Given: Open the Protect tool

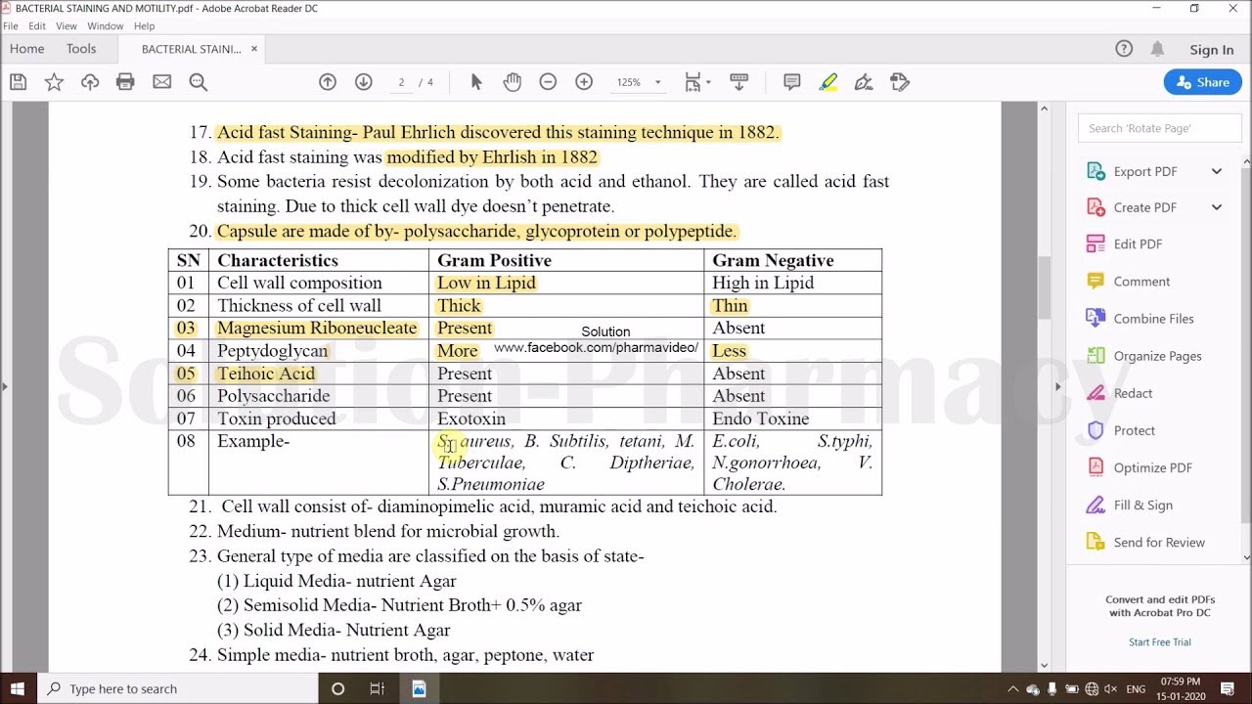Looking at the screenshot, I should click(1121, 430).
